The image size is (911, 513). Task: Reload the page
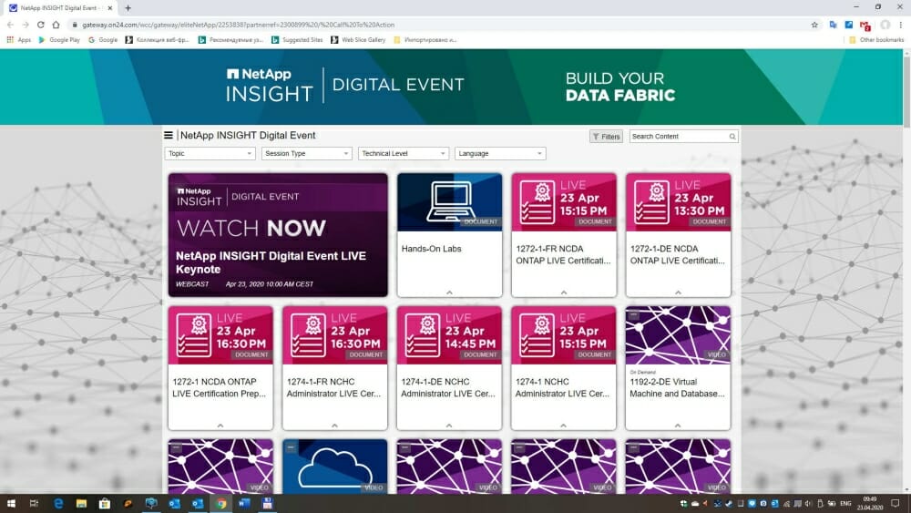click(x=41, y=25)
